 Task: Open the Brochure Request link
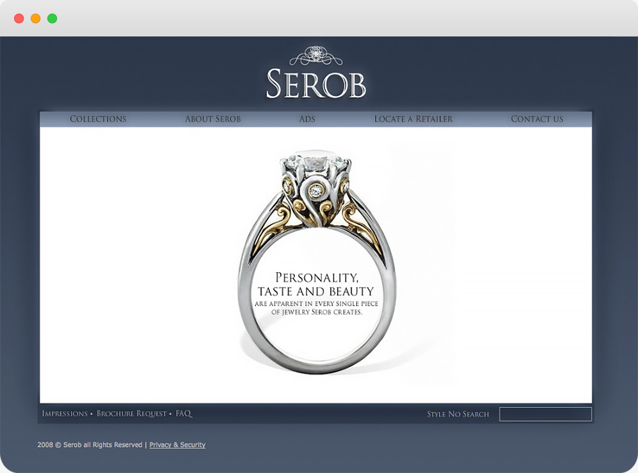[131, 414]
